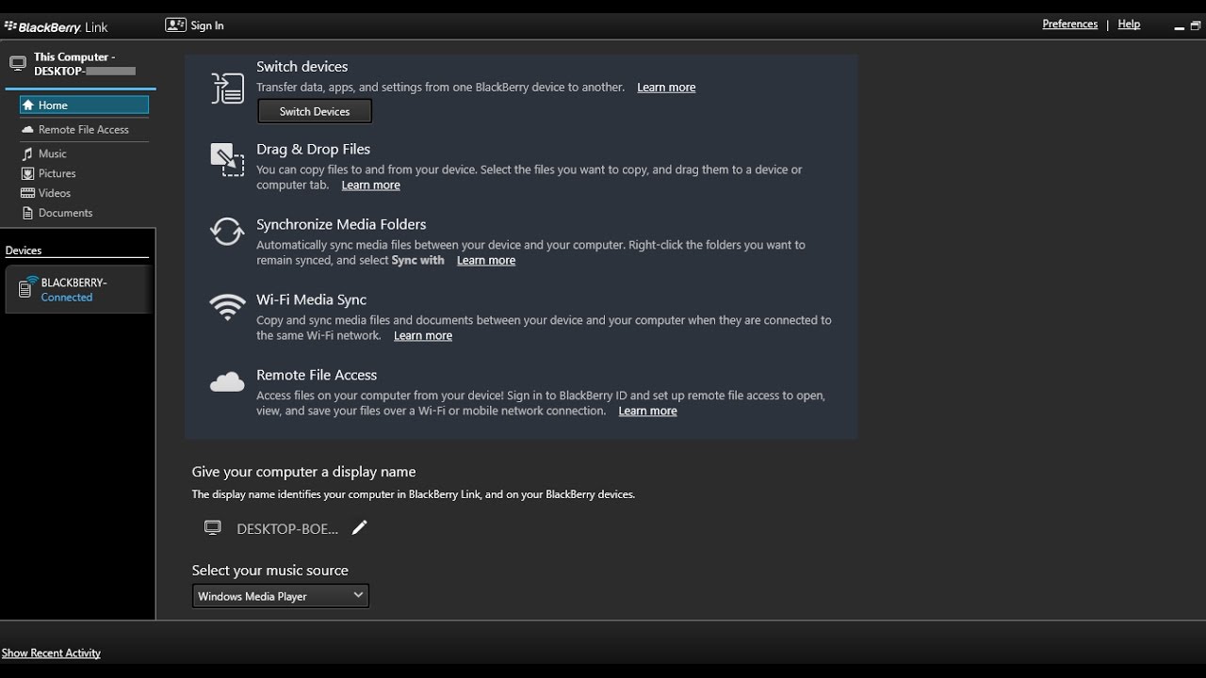Image resolution: width=1206 pixels, height=678 pixels.
Task: Click the Sign In user icon
Action: coord(175,25)
